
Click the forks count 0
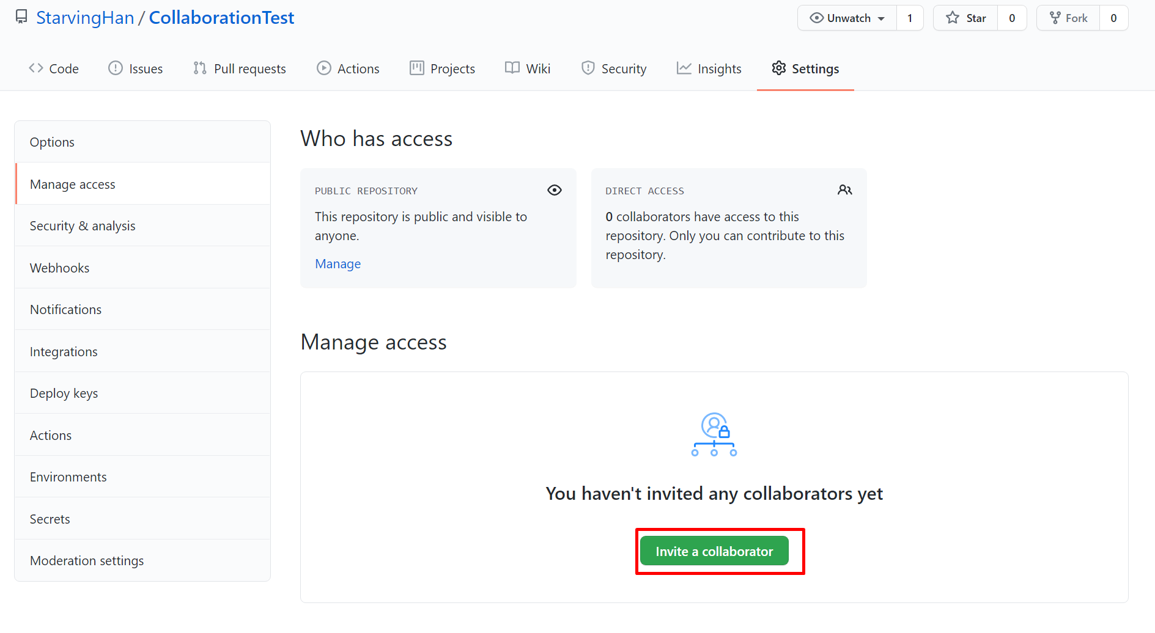click(x=1113, y=18)
